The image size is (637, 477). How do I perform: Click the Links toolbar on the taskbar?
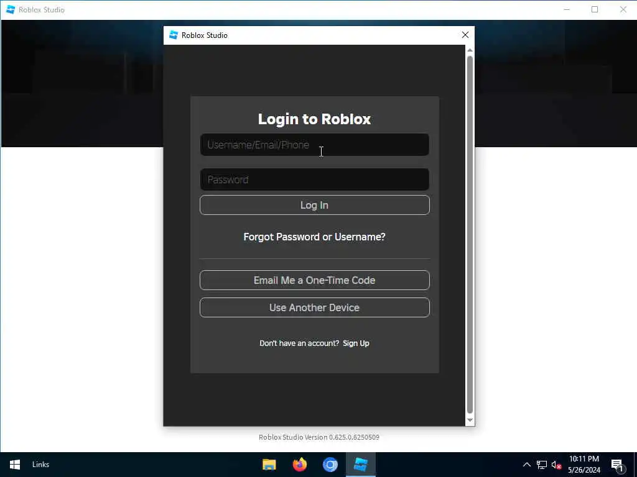pyautogui.click(x=40, y=465)
